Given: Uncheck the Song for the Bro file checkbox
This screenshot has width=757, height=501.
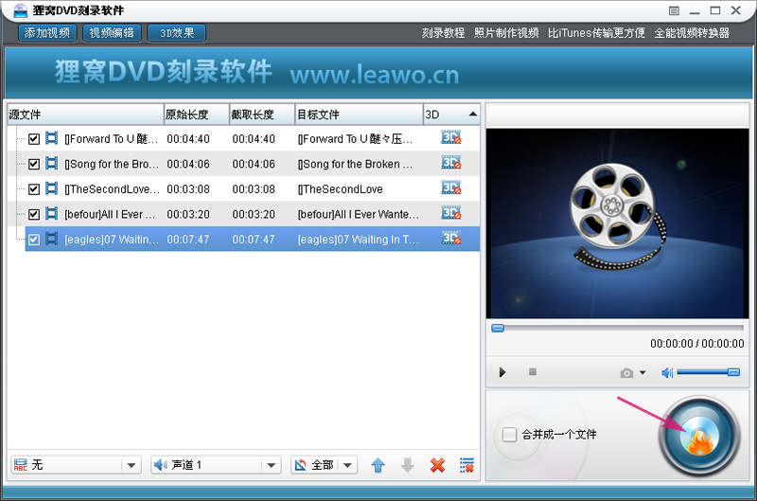Looking at the screenshot, I should click(x=34, y=164).
